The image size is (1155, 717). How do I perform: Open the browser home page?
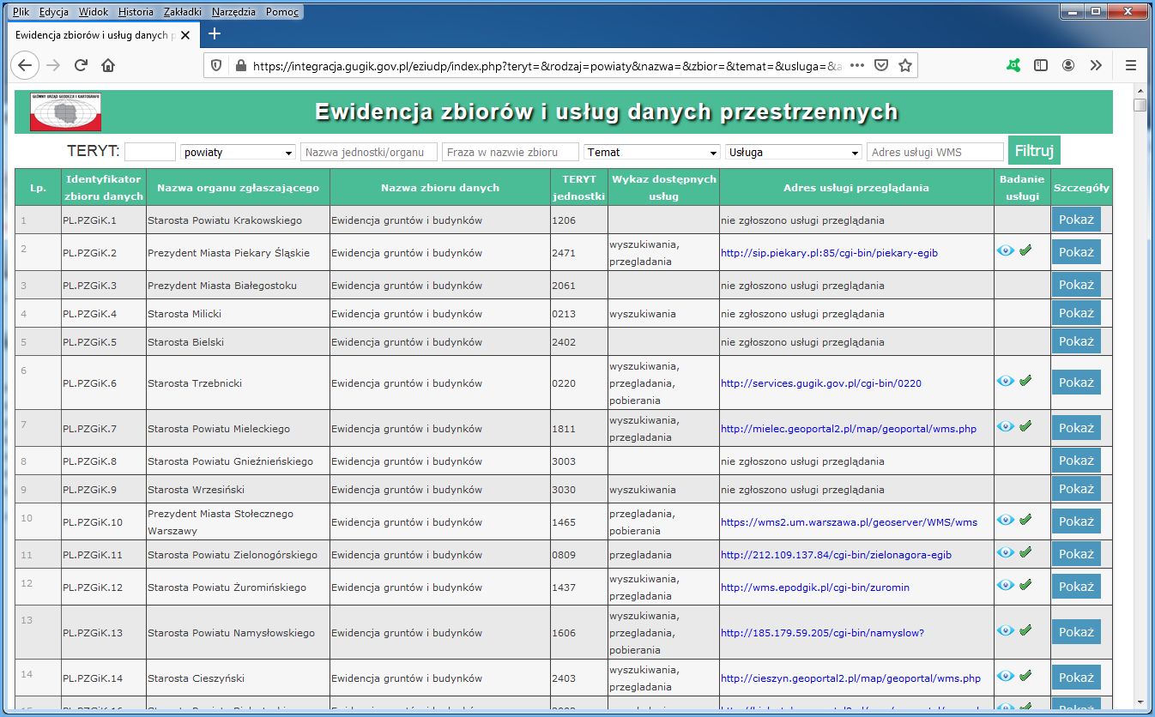pyautogui.click(x=108, y=65)
